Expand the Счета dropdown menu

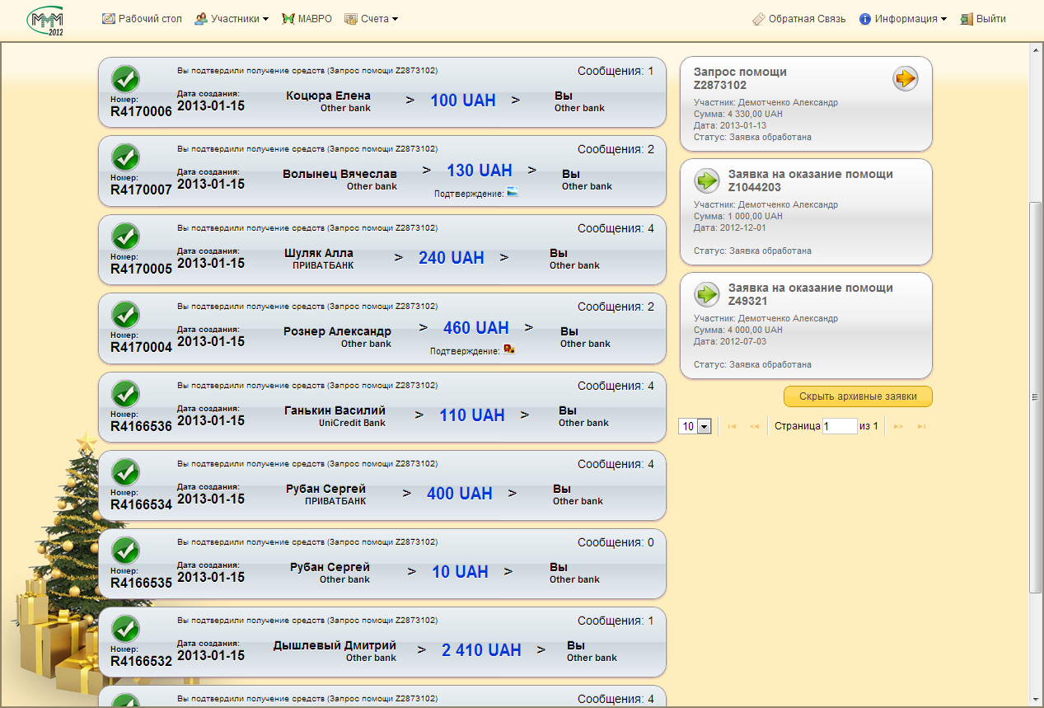point(371,19)
